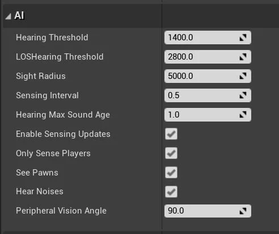Click the Sensing Interval spin arrow icon

(x=243, y=95)
